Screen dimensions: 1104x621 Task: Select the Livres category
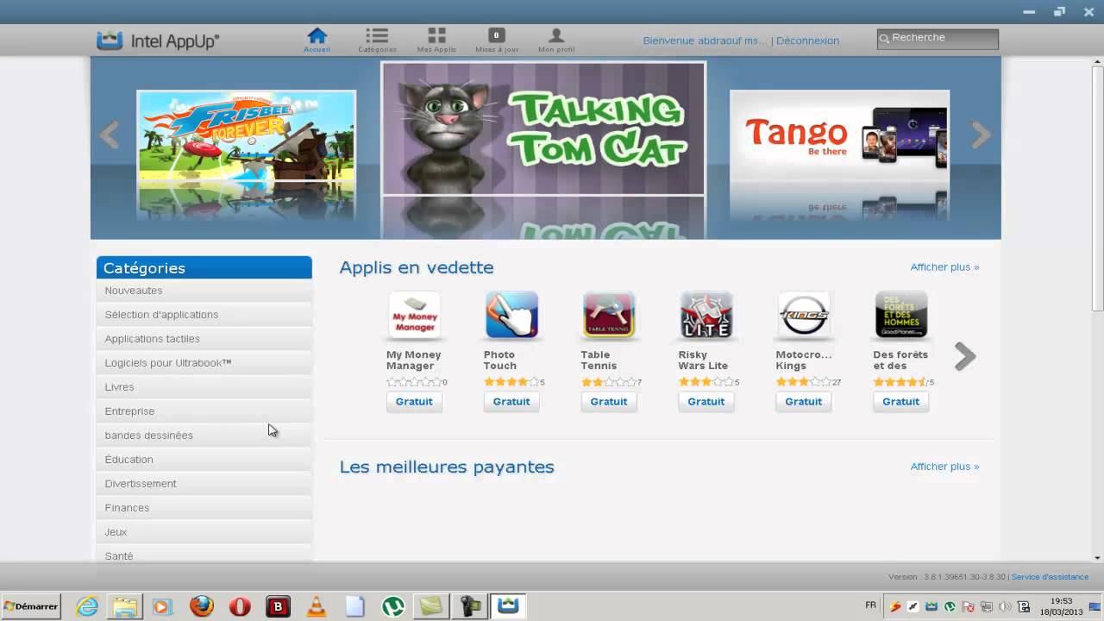pyautogui.click(x=204, y=387)
